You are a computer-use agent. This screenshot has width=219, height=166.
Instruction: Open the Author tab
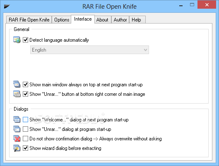[x=120, y=20]
